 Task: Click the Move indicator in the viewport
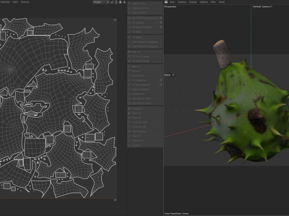click(x=169, y=75)
